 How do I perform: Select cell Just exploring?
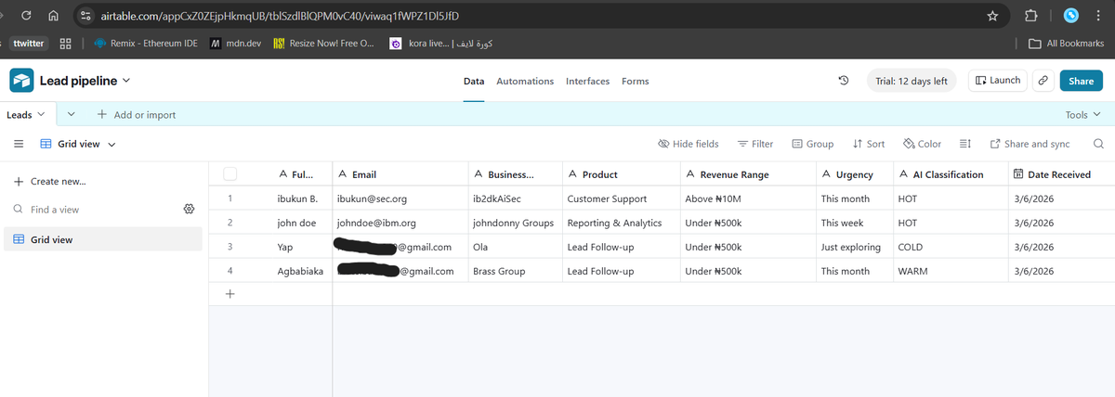[854, 247]
